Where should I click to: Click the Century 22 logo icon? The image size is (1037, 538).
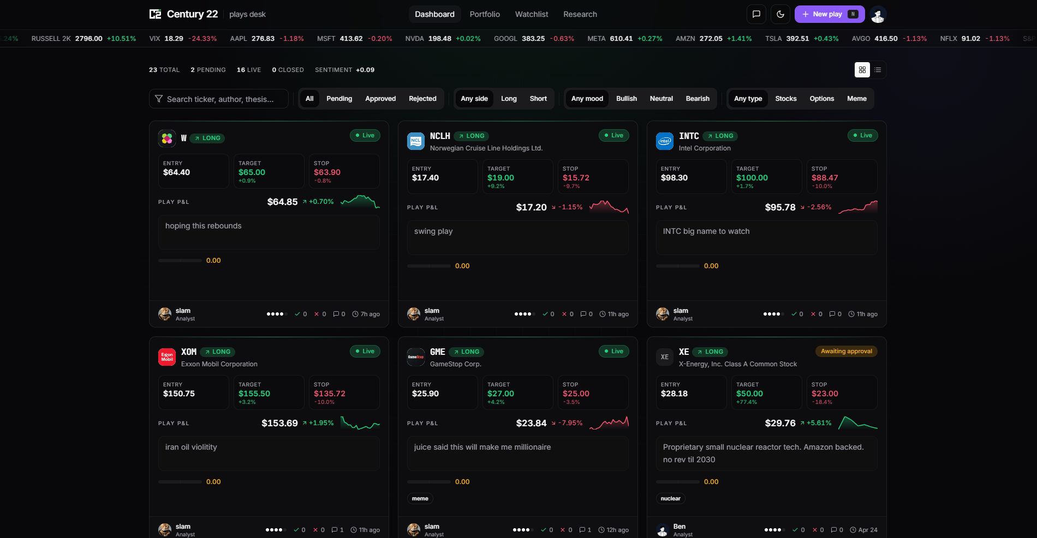coord(155,14)
